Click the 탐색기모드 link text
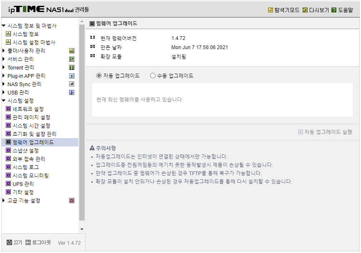Image resolution: width=361 pixels, height=253 pixels. (287, 10)
